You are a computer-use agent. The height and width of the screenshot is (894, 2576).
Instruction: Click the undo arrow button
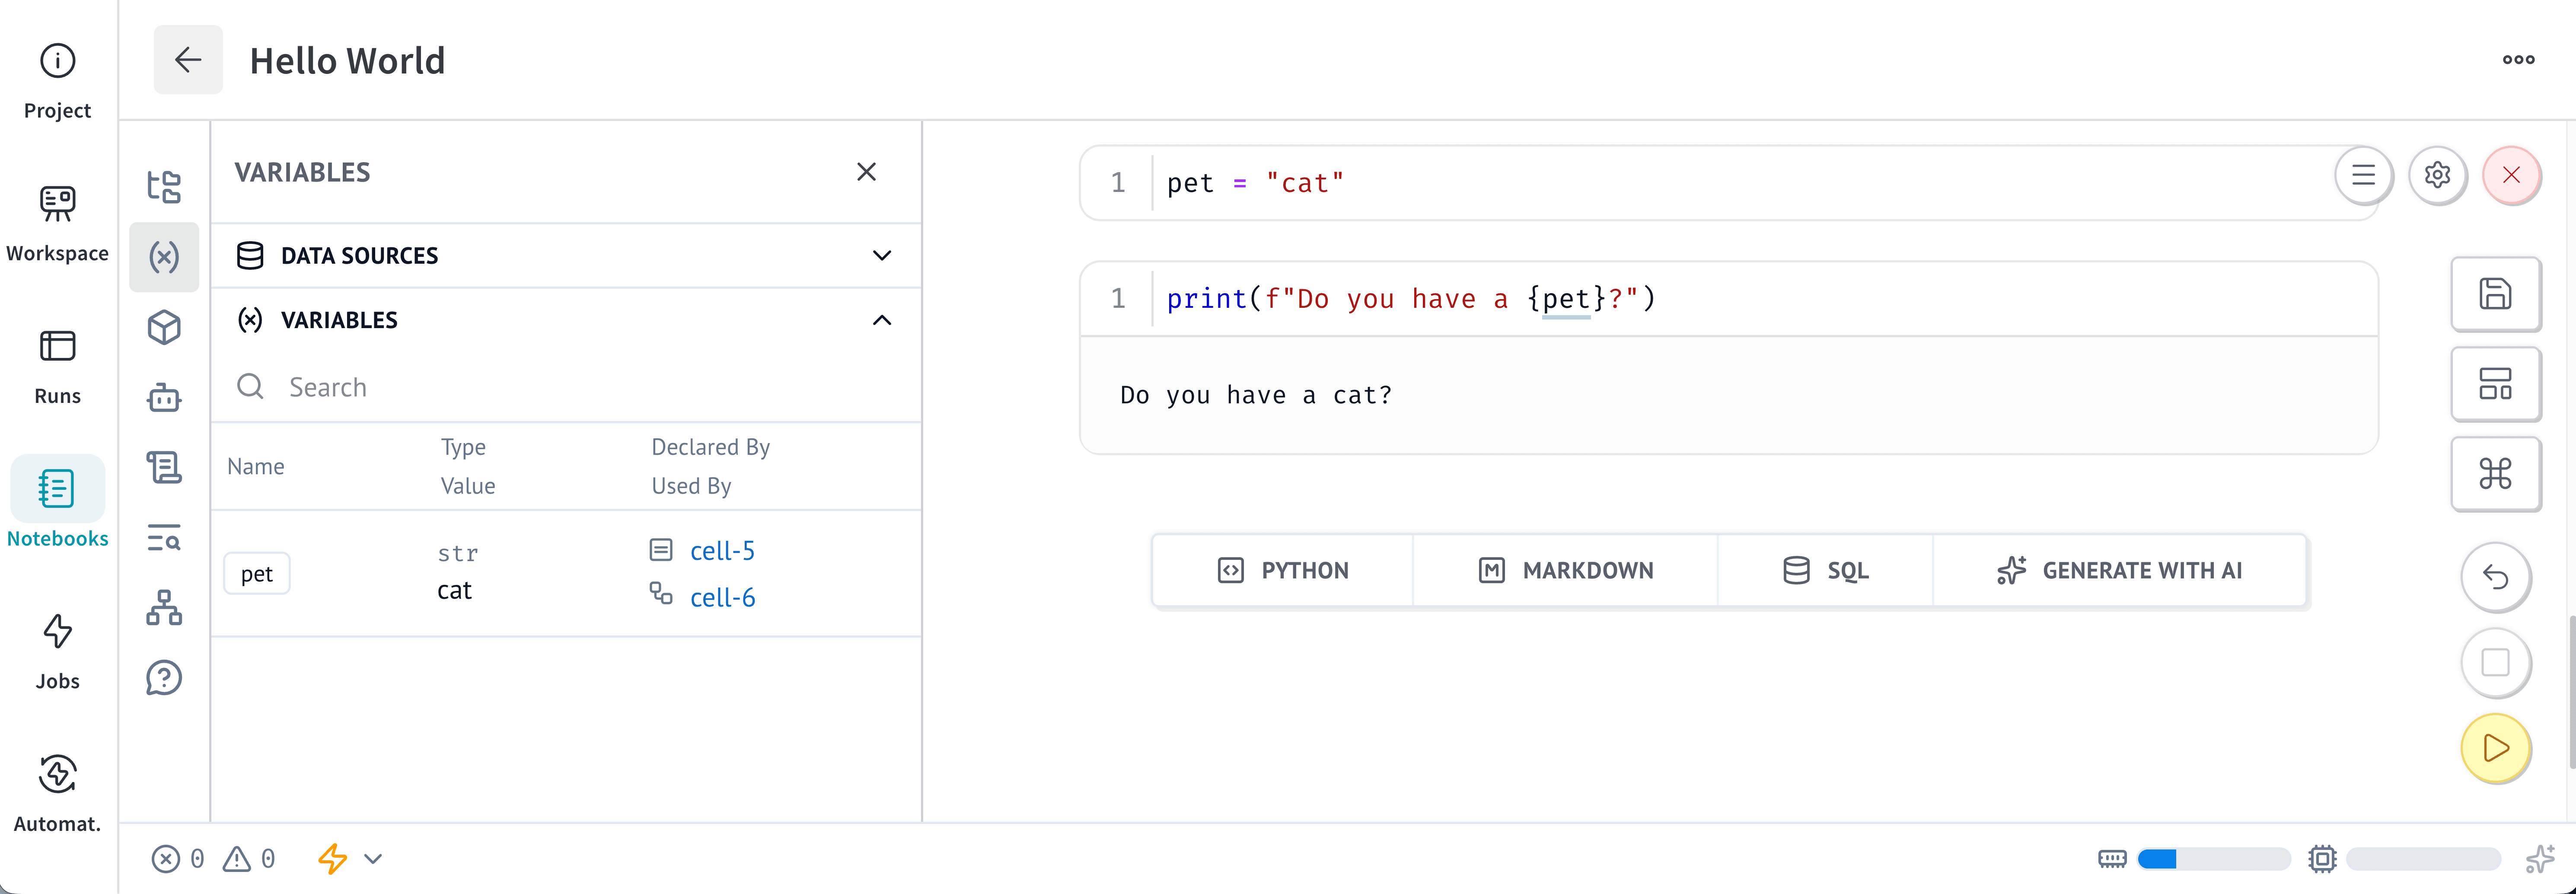click(2495, 577)
